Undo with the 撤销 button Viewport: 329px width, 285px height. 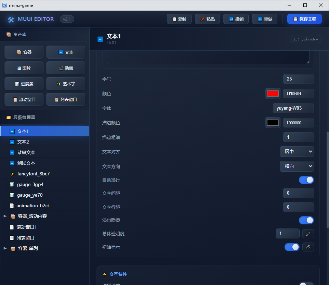pos(236,19)
